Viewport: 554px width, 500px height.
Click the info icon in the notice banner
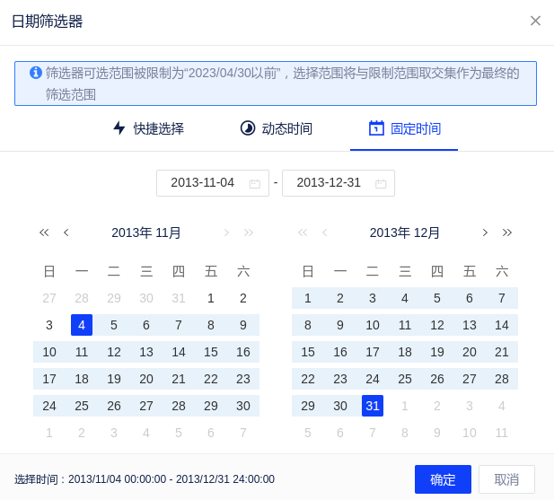pyautogui.click(x=36, y=73)
